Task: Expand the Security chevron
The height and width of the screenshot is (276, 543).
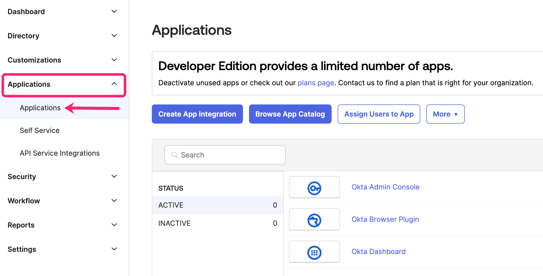Action: pyautogui.click(x=114, y=176)
